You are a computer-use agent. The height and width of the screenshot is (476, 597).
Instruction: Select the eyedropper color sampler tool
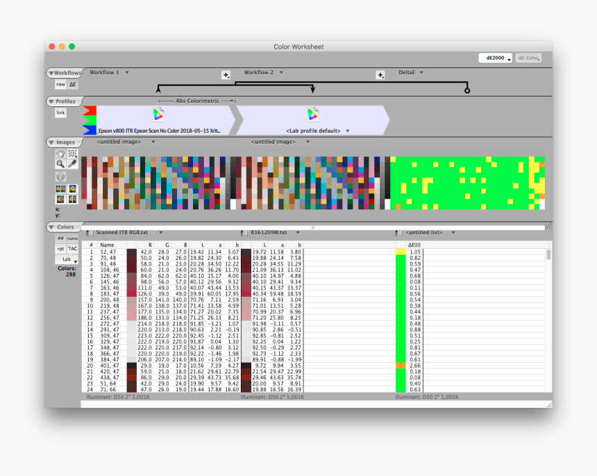coord(72,164)
